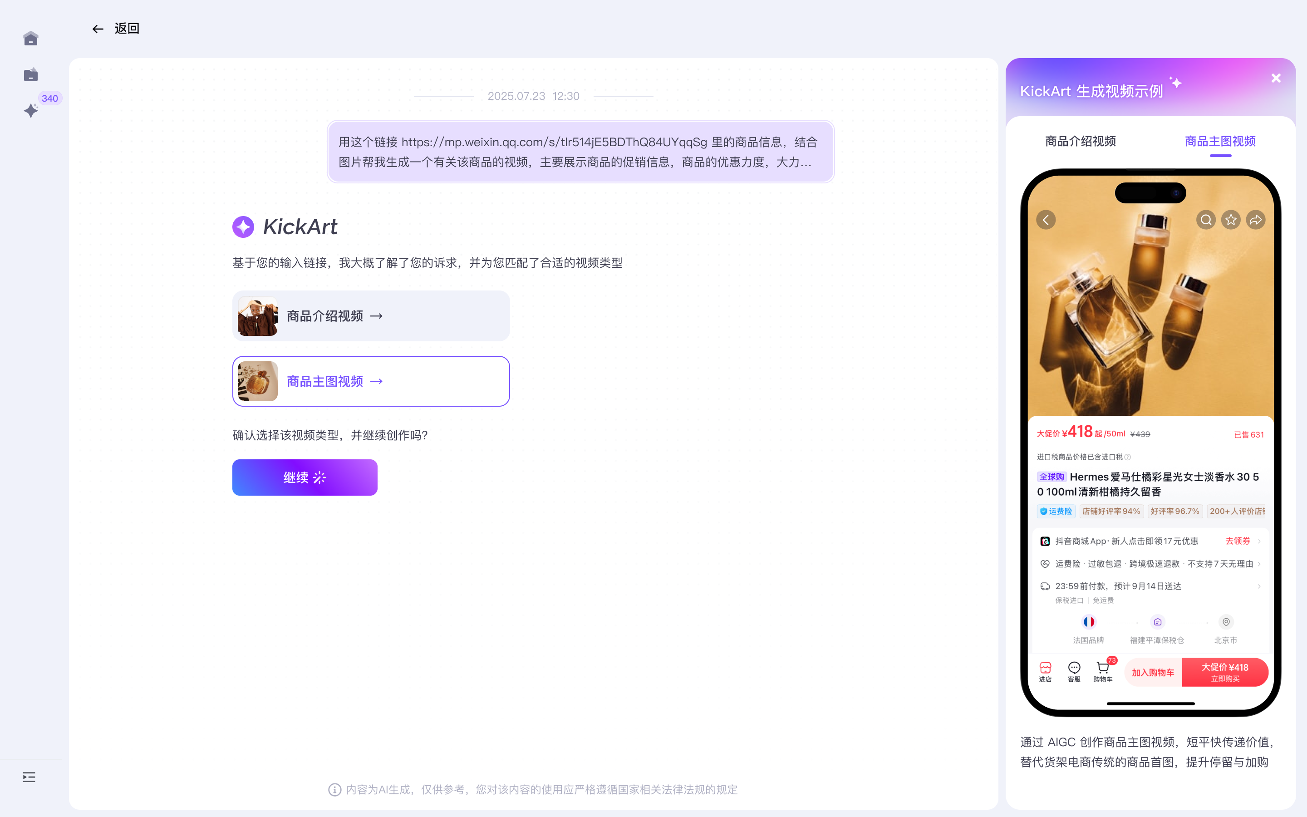
Task: Open the sparkle credits icon showing 340
Action: pos(31,110)
